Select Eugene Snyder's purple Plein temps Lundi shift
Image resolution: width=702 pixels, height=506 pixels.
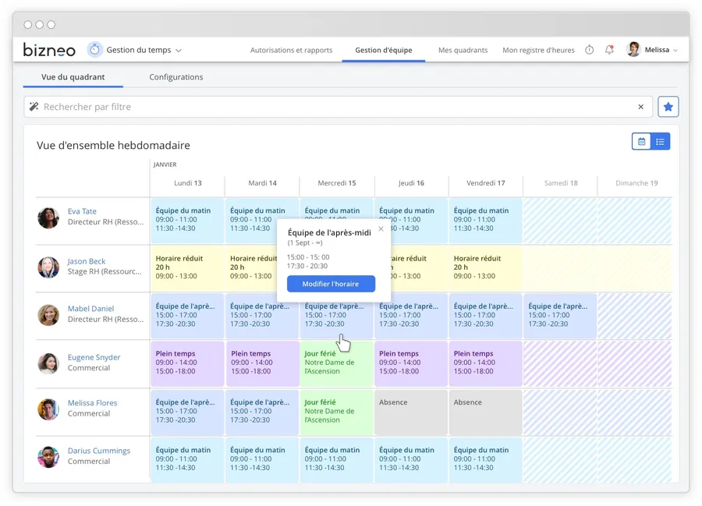(x=186, y=363)
